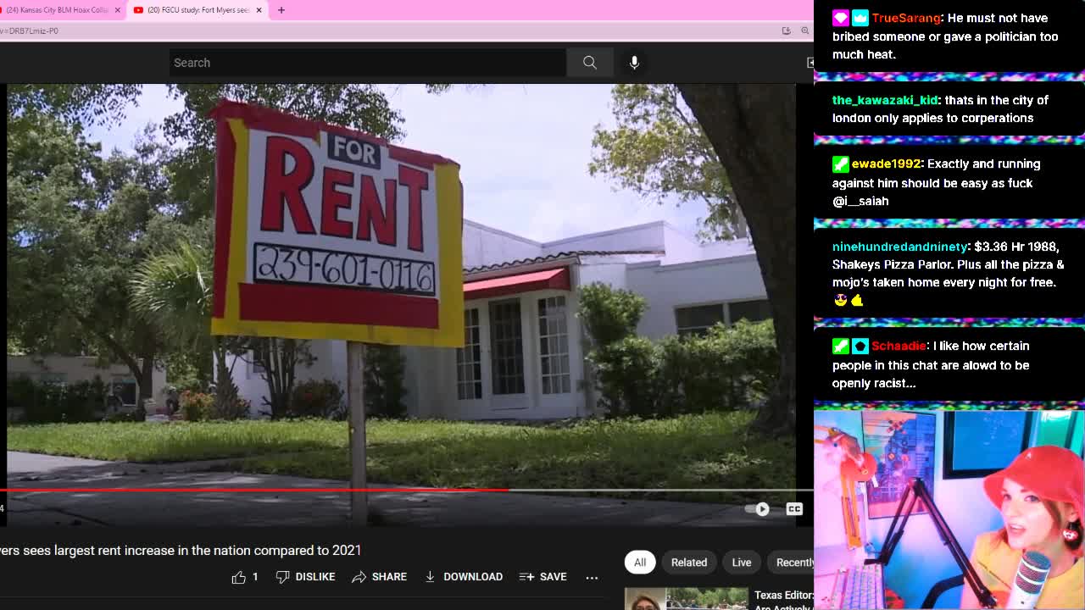Screen dimensions: 1085x610
Task: Open more actions ellipsis menu
Action: (x=592, y=577)
